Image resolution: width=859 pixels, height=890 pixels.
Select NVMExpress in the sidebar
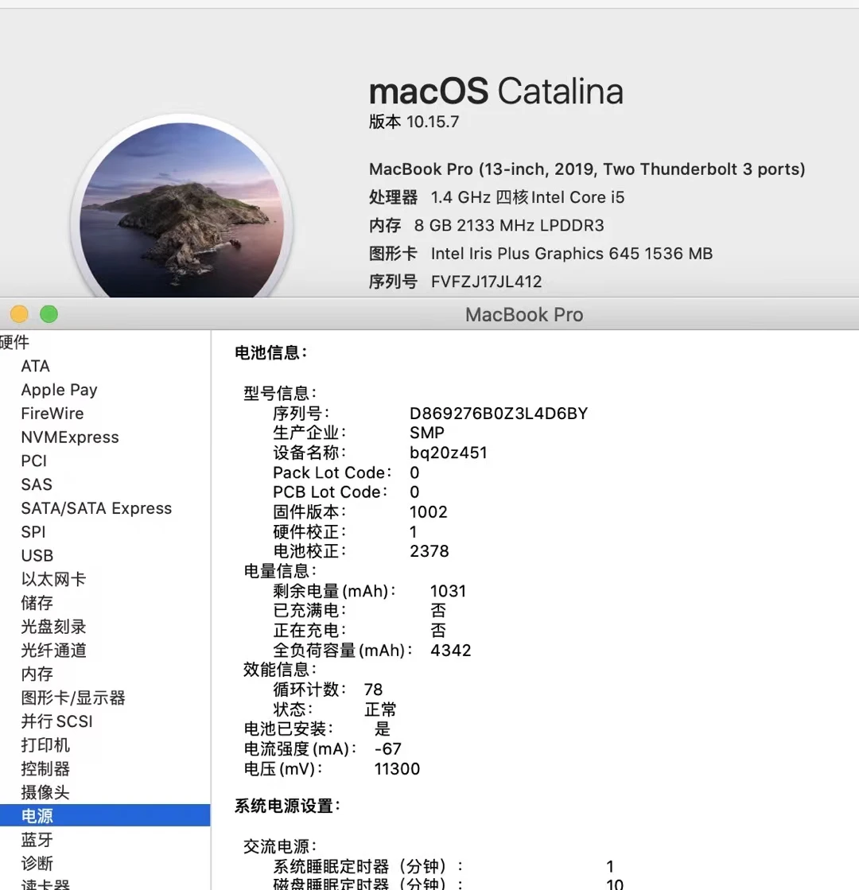69,437
